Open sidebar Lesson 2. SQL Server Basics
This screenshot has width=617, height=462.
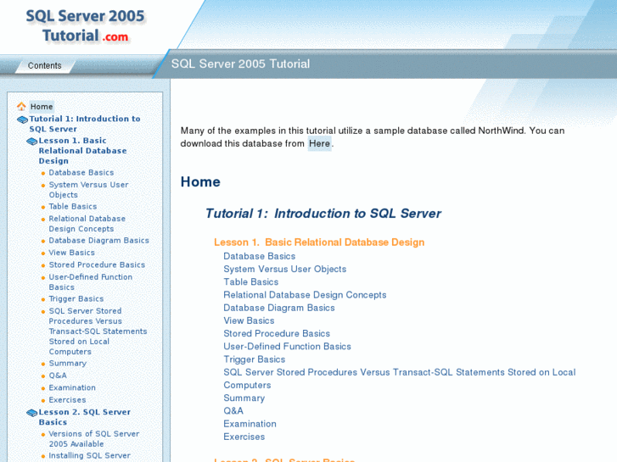click(x=85, y=417)
